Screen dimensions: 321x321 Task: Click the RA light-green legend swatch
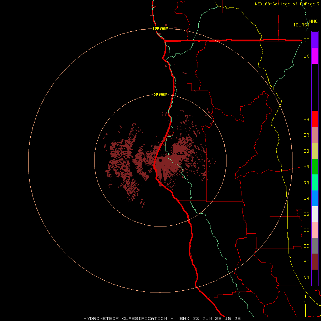tap(315, 183)
